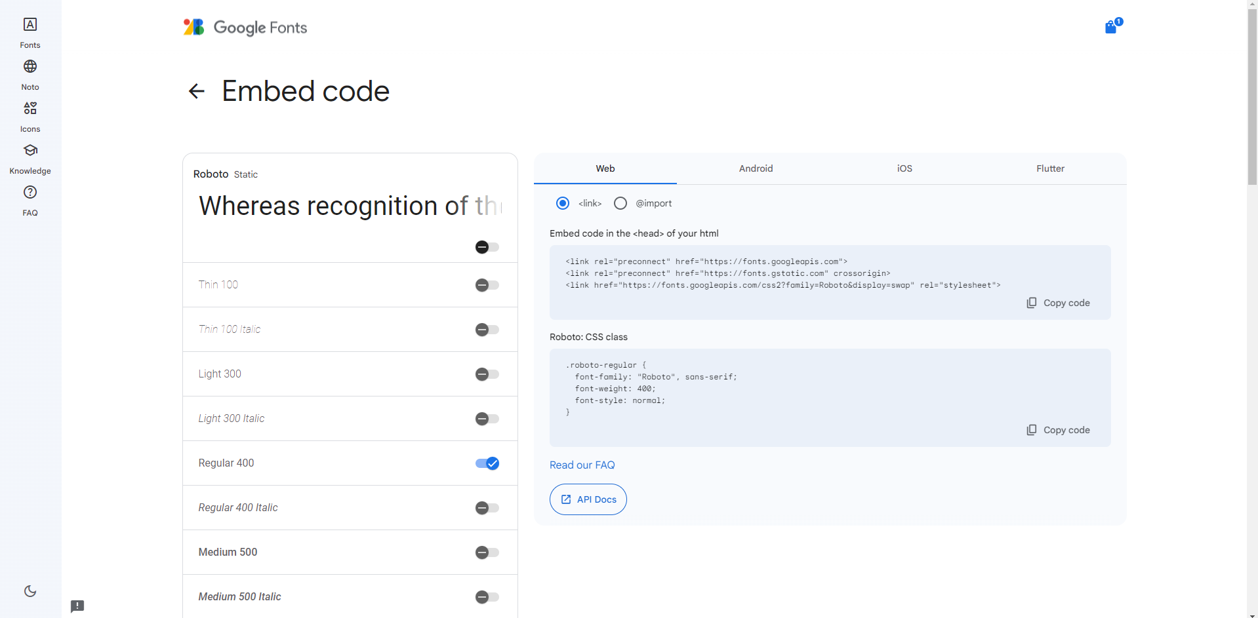Copy the Roboto CSS class code
Image resolution: width=1258 pixels, height=618 pixels.
[1059, 430]
